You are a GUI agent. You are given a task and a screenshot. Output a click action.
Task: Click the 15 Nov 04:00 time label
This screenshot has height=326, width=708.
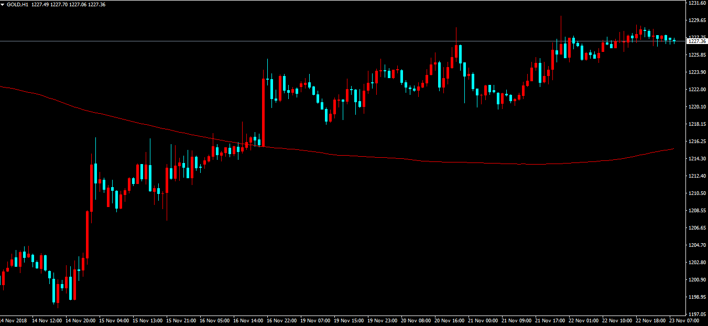pyautogui.click(x=114, y=320)
